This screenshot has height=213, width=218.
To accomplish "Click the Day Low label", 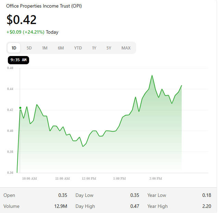I will (84, 195).
